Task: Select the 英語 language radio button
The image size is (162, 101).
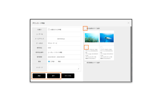Action: coord(56,61)
